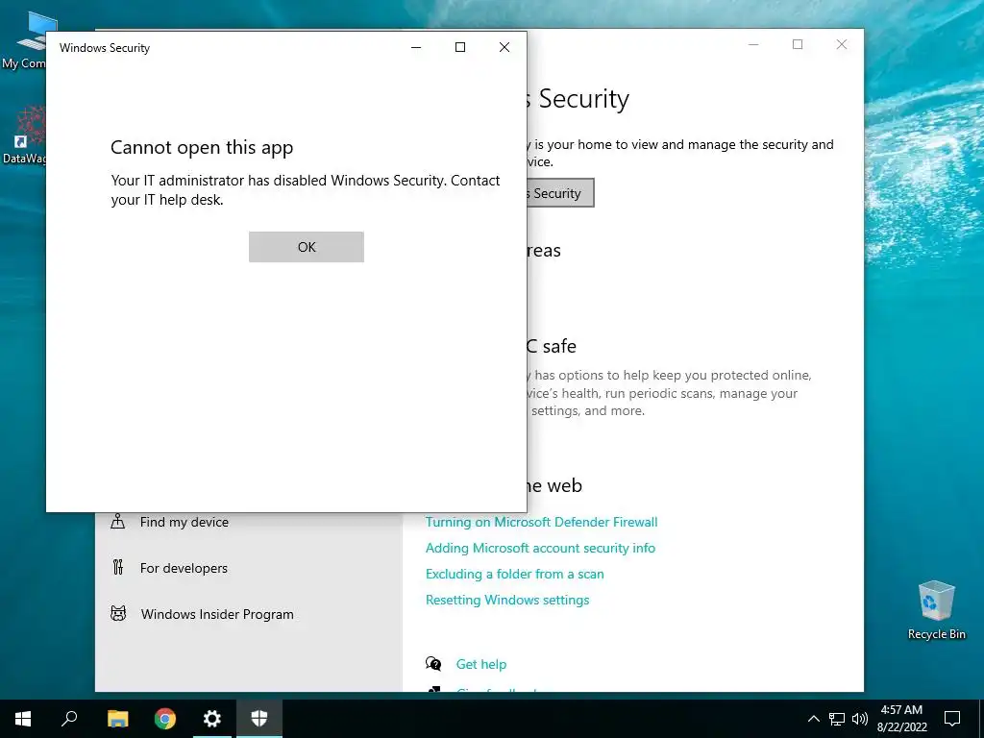Open For developers settings
This screenshot has width=984, height=738.
tap(184, 568)
